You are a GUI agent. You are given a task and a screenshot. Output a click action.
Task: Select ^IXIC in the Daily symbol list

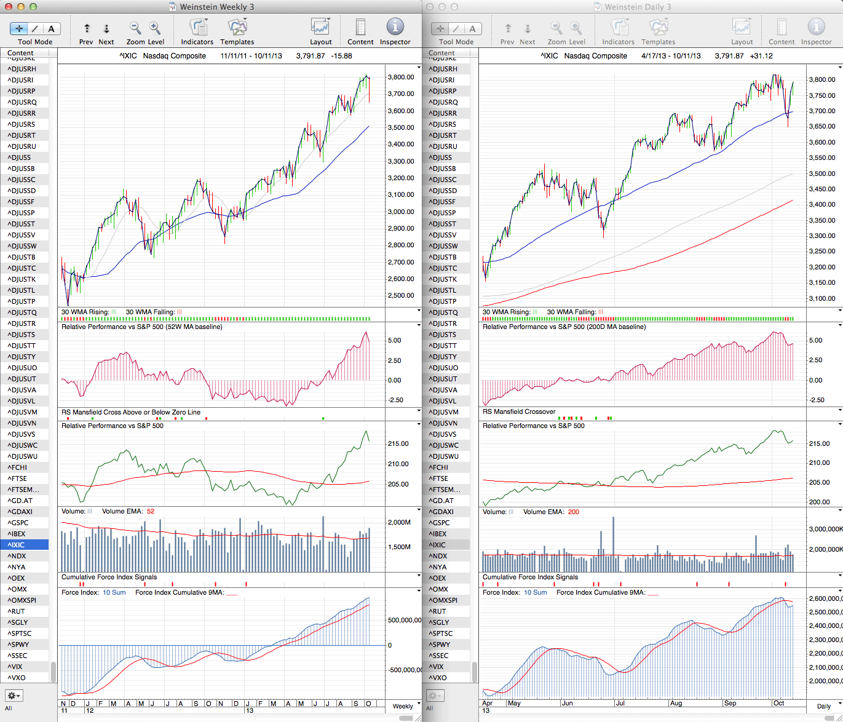point(446,545)
